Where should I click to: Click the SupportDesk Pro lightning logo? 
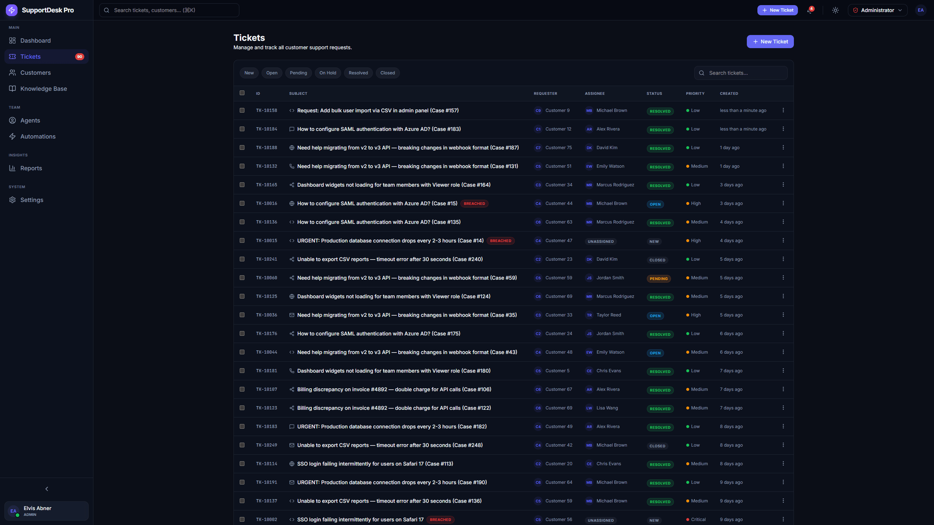12,10
